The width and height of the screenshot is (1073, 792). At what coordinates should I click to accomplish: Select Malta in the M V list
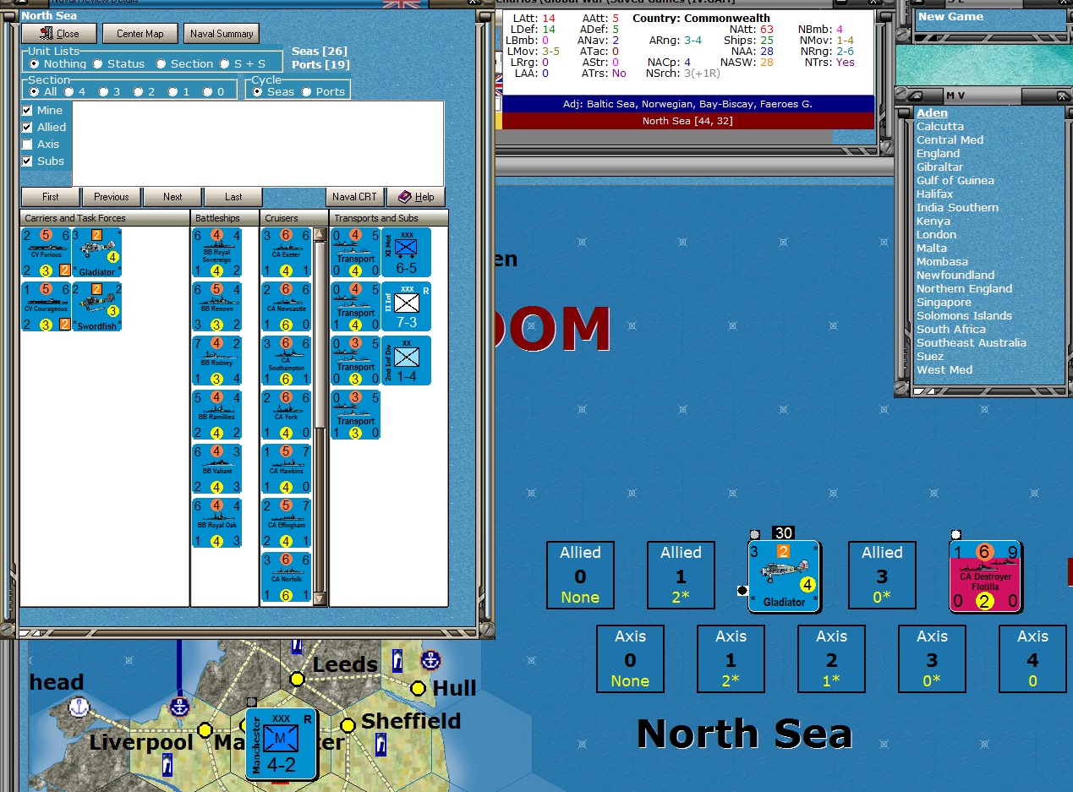coord(931,248)
